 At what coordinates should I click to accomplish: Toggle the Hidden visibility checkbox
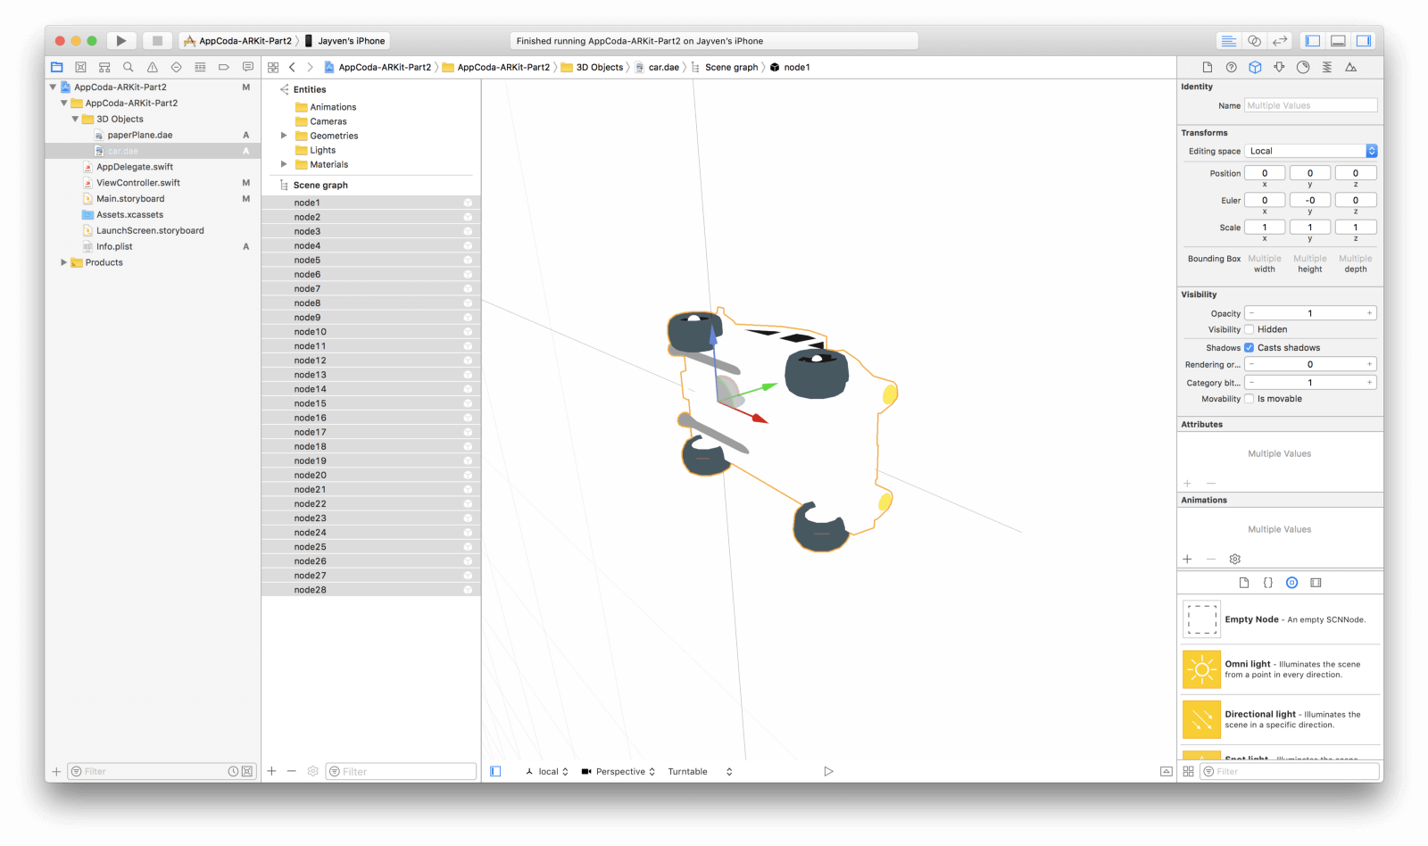1249,329
